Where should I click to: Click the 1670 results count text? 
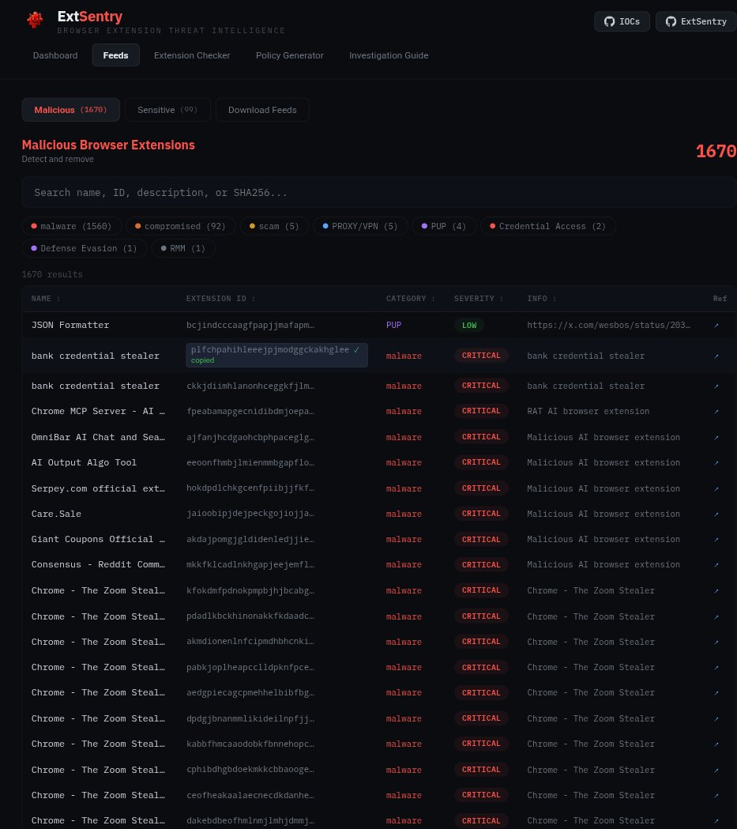(x=52, y=274)
